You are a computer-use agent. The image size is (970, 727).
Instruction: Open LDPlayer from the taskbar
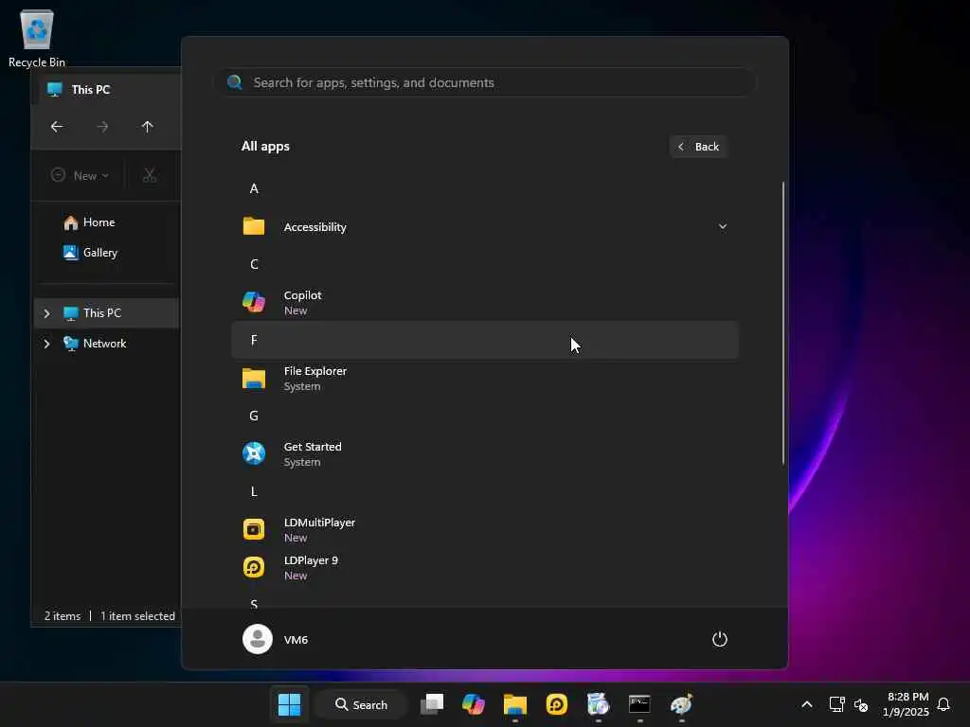[556, 704]
